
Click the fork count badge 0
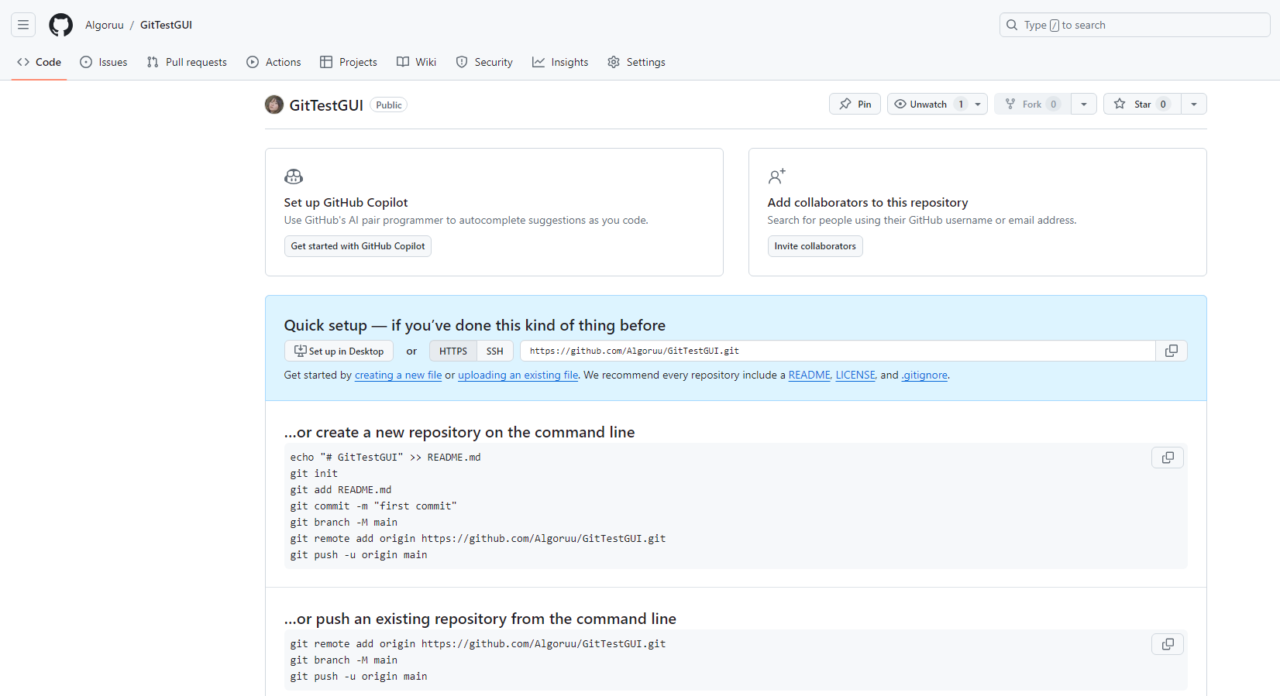(x=1053, y=105)
